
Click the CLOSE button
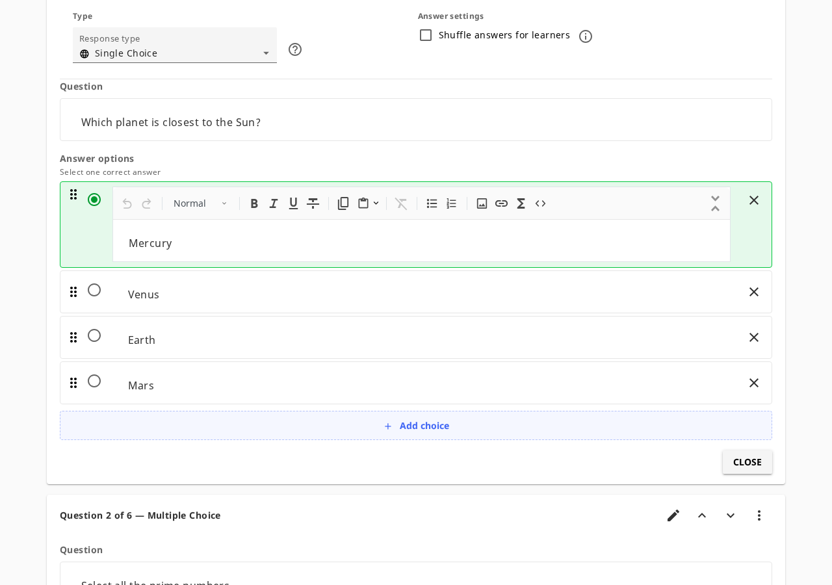(x=747, y=462)
